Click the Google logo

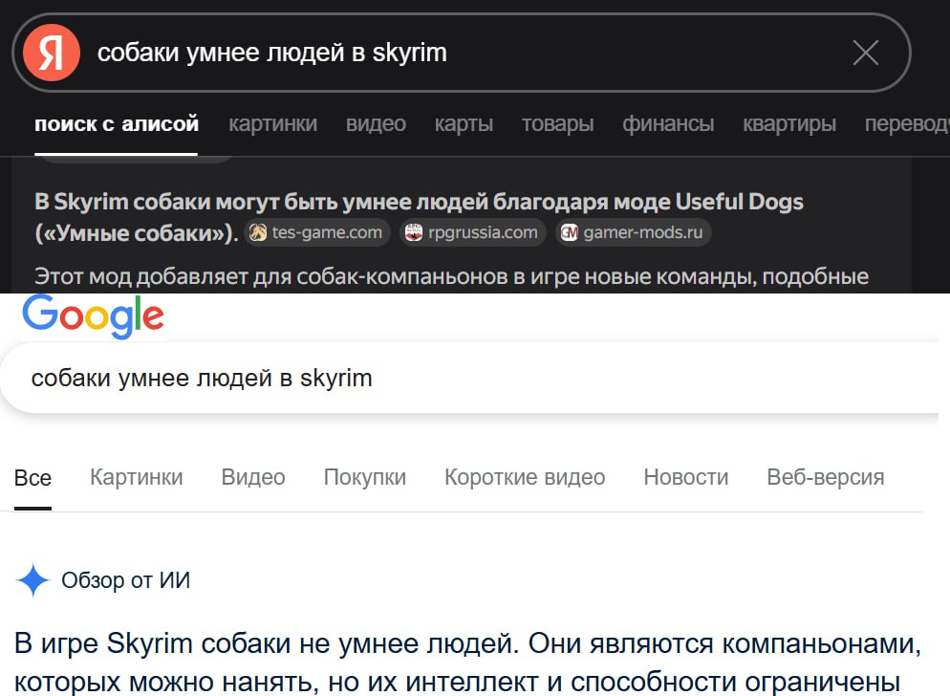(x=93, y=316)
